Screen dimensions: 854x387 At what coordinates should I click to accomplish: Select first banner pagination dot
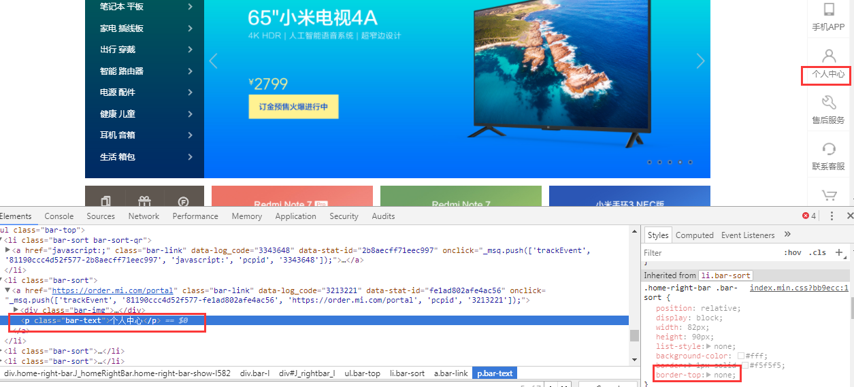(x=650, y=163)
